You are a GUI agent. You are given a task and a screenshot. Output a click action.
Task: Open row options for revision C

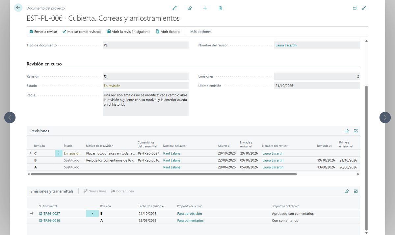[x=59, y=153]
